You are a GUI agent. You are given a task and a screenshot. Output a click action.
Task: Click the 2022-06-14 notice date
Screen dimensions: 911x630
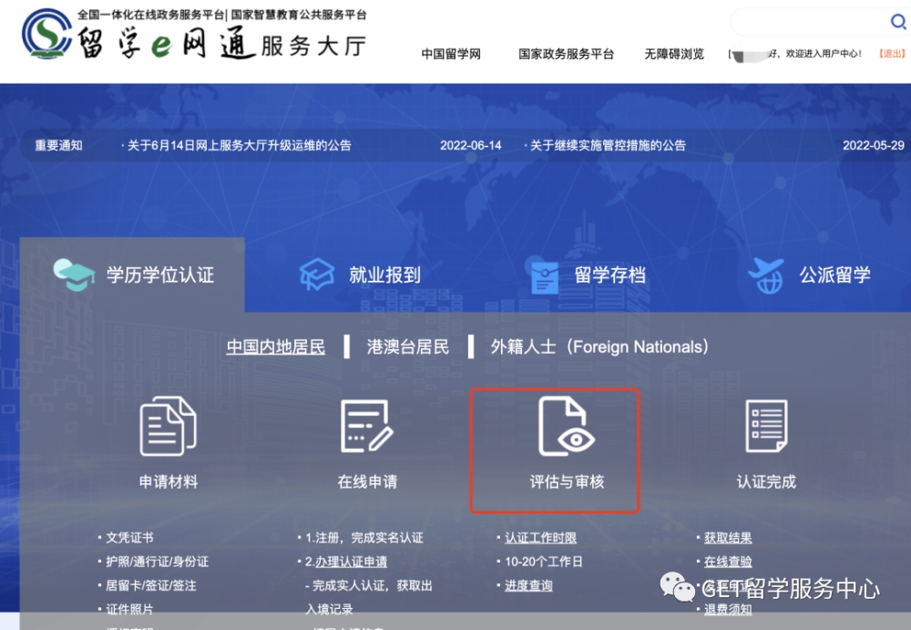pyautogui.click(x=471, y=146)
